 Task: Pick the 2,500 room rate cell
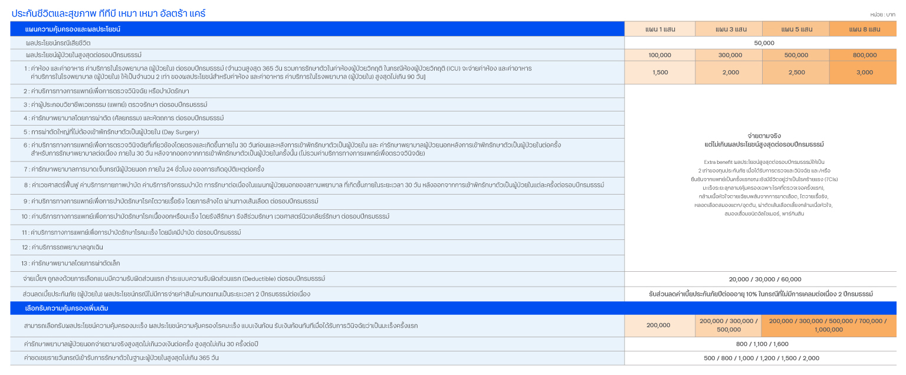[x=796, y=73]
